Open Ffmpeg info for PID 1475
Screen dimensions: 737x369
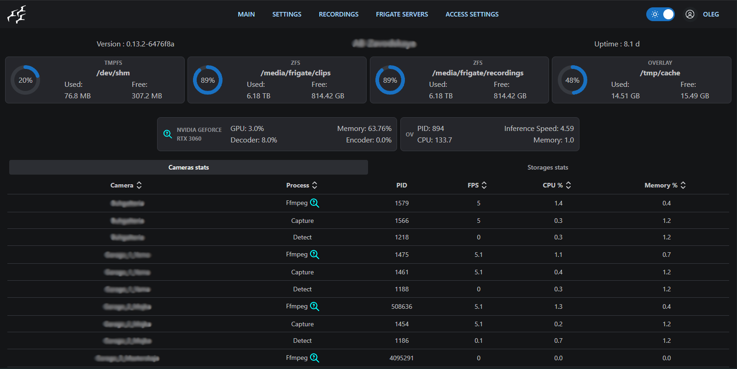pos(315,255)
